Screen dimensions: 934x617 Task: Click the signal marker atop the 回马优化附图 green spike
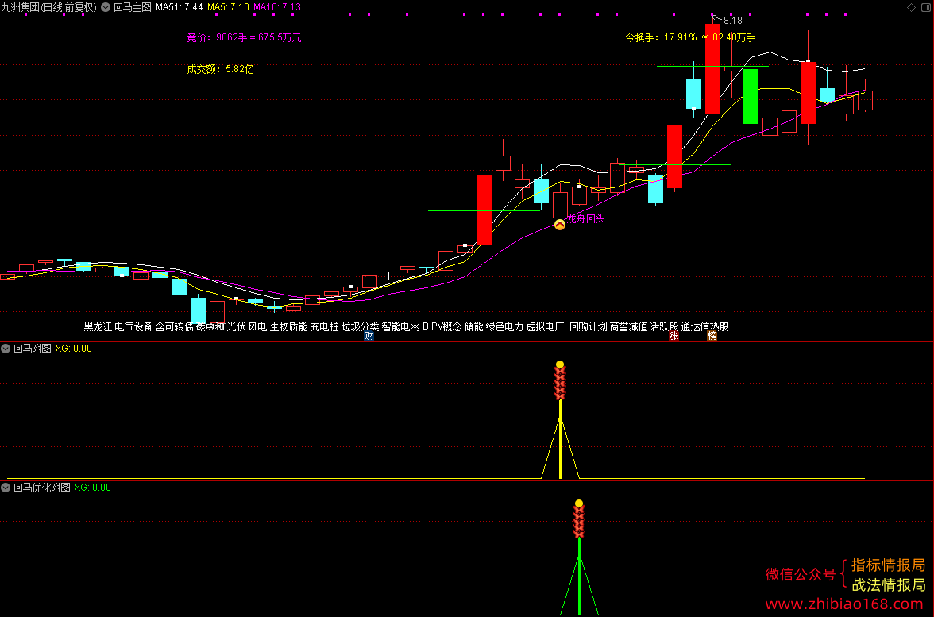point(579,518)
